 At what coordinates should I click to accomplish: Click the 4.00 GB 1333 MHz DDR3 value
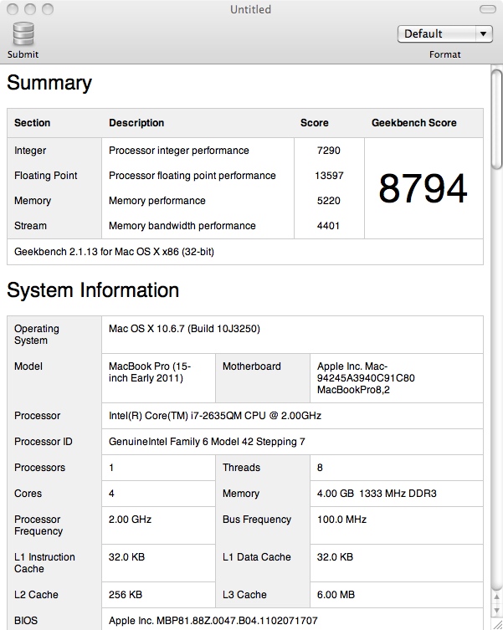tap(377, 494)
